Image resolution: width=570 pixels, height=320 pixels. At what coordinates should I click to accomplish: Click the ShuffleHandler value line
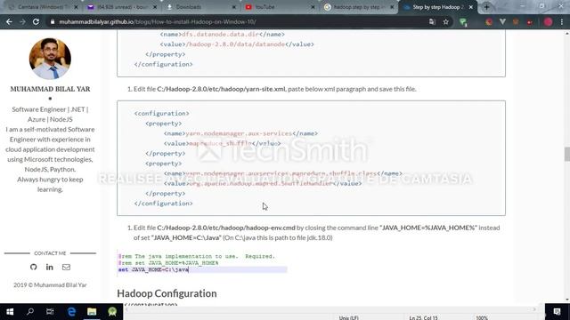(x=263, y=184)
